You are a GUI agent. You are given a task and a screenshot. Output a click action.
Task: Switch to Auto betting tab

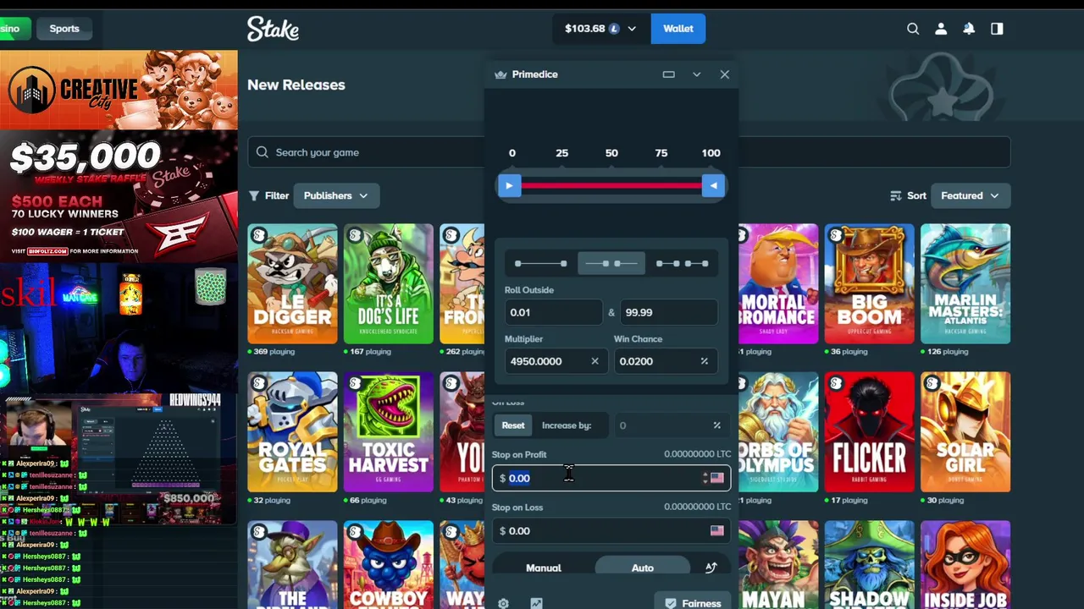point(642,568)
